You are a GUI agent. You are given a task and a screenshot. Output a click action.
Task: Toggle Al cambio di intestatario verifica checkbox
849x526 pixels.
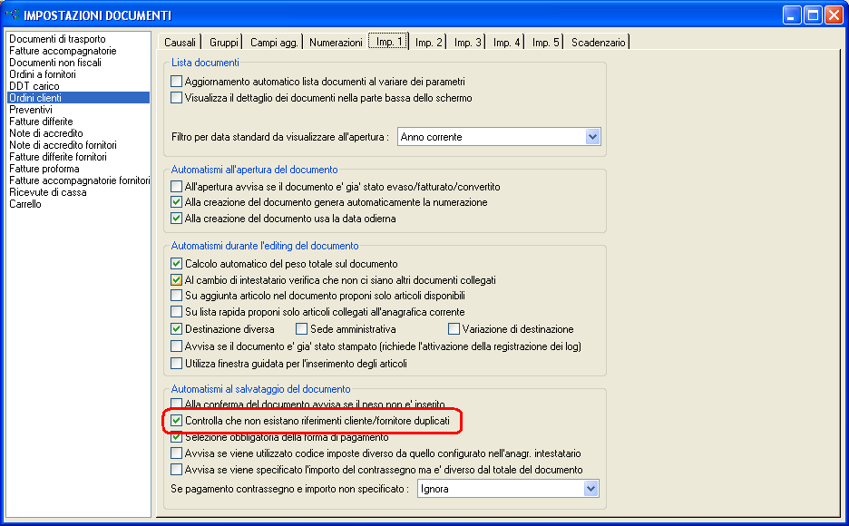176,280
